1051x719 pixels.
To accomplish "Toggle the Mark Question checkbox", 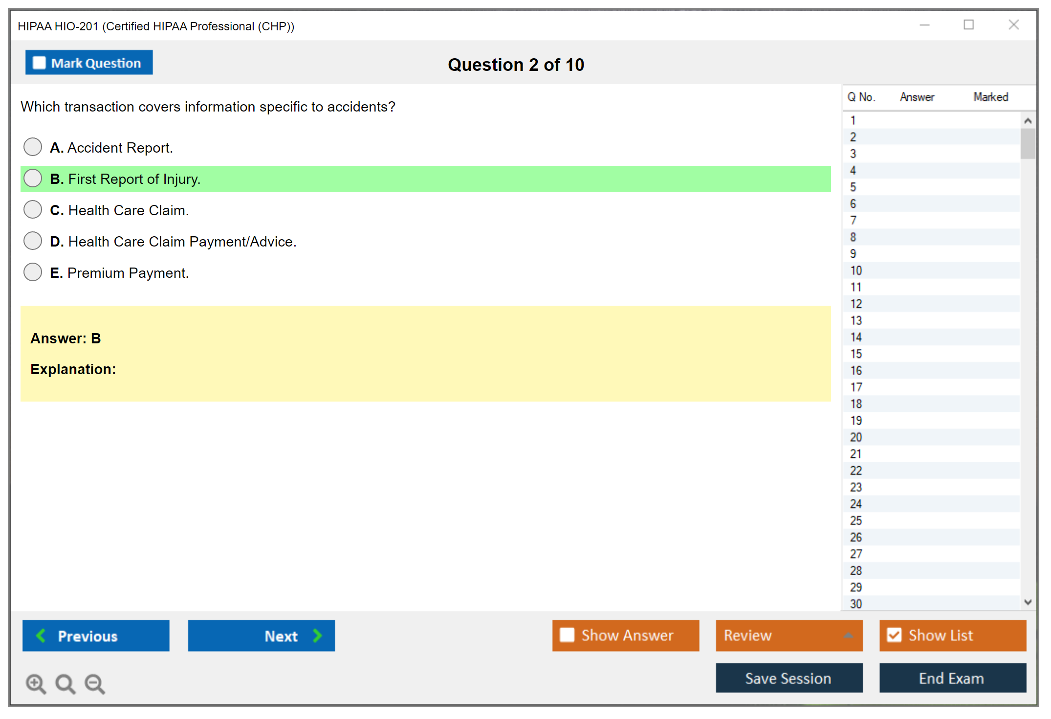I will pos(39,63).
